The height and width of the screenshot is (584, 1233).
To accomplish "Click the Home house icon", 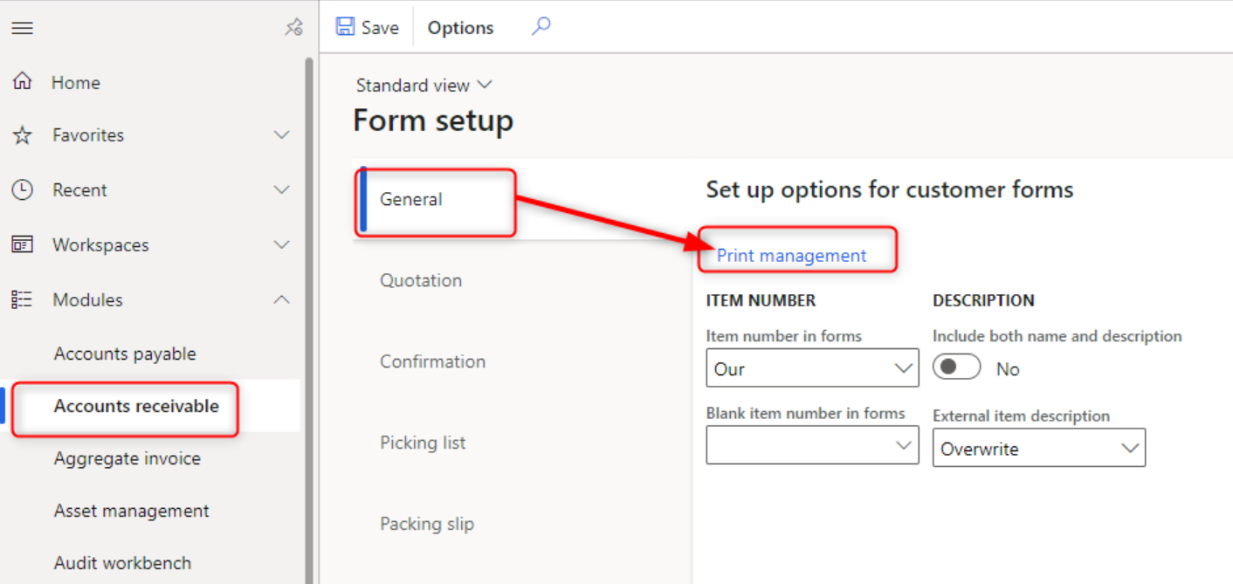I will (22, 82).
